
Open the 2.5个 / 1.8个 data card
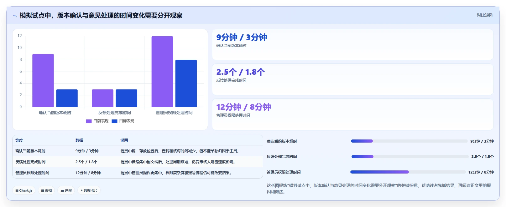[353, 79]
